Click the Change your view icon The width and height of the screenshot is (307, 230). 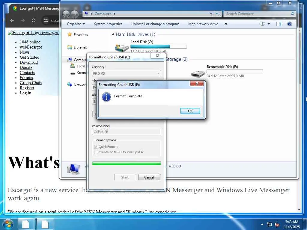pyautogui.click(x=262, y=24)
